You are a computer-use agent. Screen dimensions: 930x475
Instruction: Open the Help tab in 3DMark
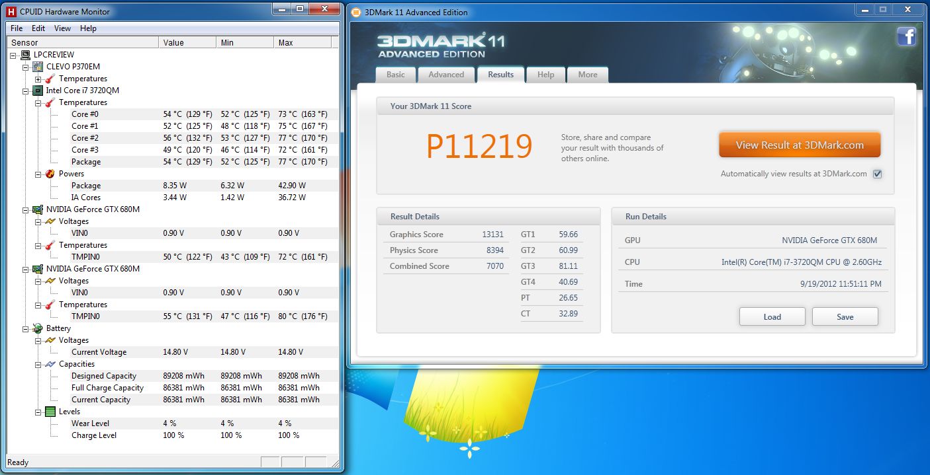545,75
